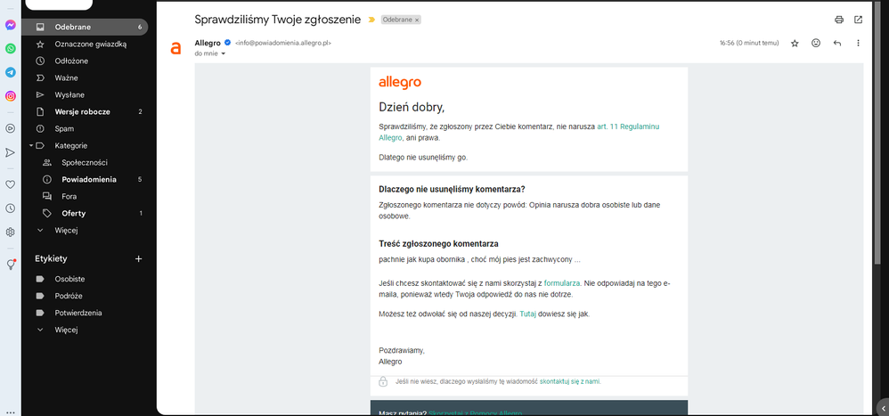This screenshot has height=416, width=889.
Task: Toggle the yellow importance marker by subject
Action: click(371, 20)
